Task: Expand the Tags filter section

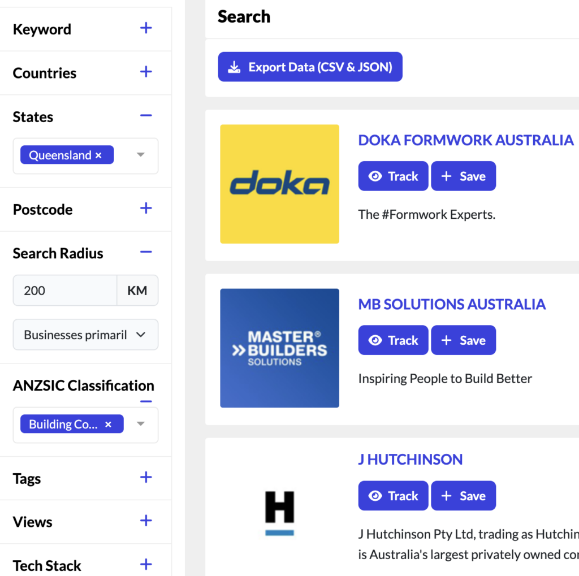Action: (x=146, y=478)
